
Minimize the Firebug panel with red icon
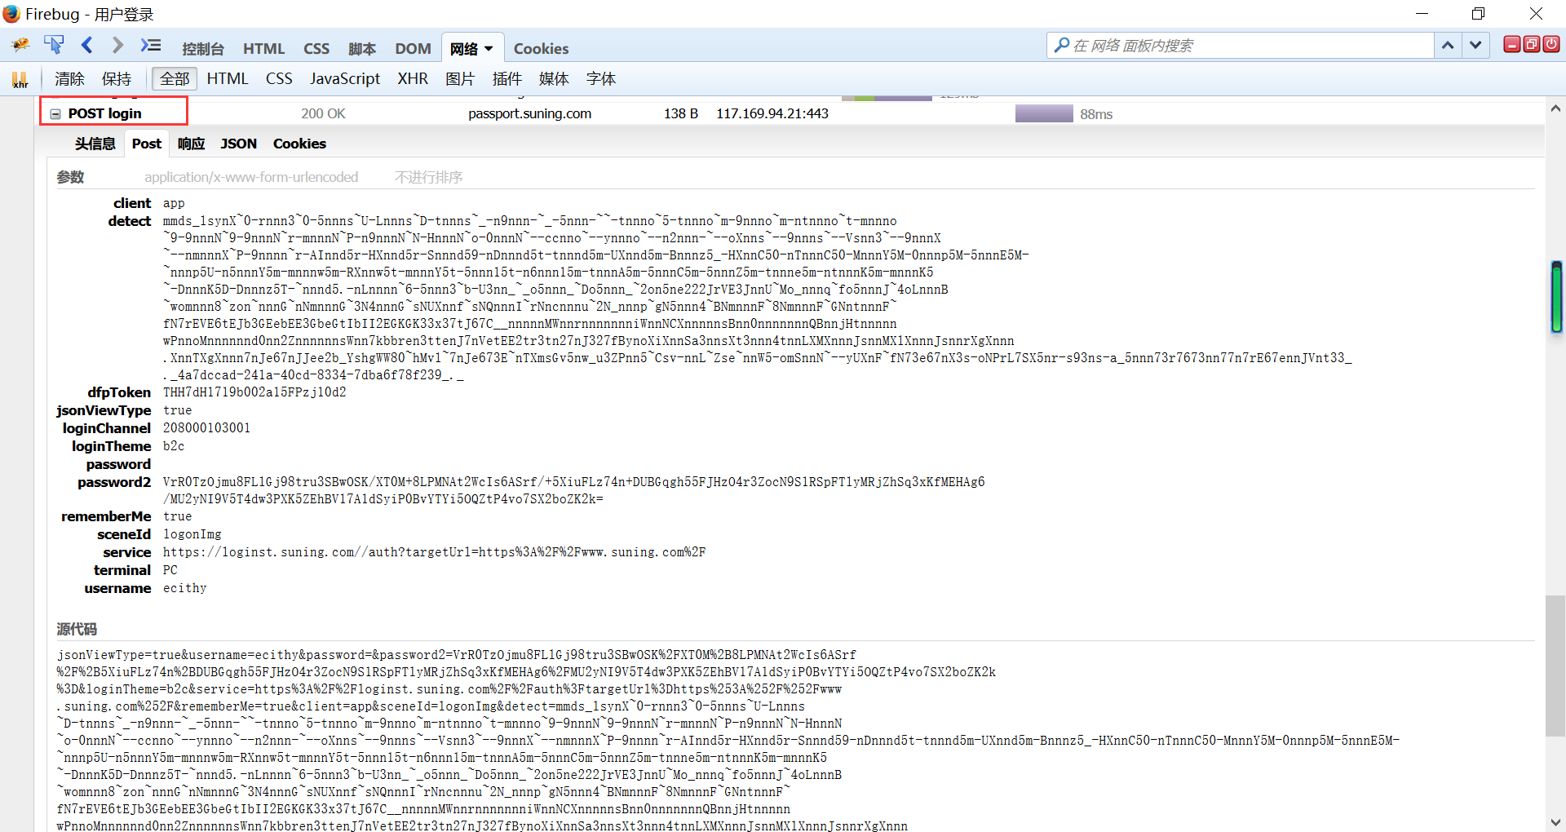(1512, 45)
